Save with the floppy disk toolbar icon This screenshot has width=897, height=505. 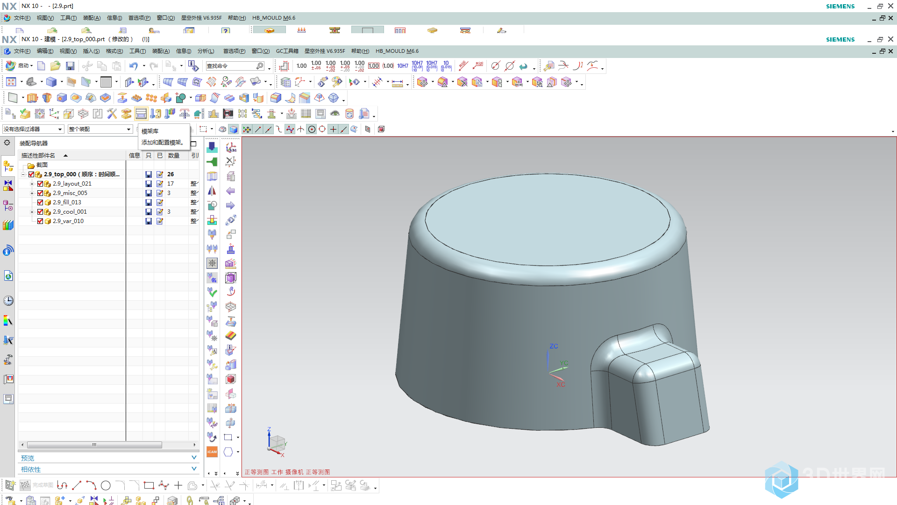click(70, 66)
